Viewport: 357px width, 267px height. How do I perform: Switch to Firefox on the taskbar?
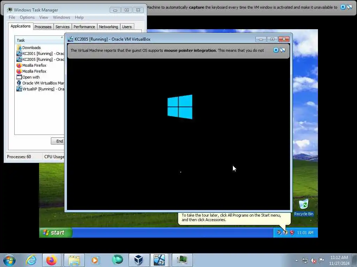pyautogui.click(x=52, y=260)
